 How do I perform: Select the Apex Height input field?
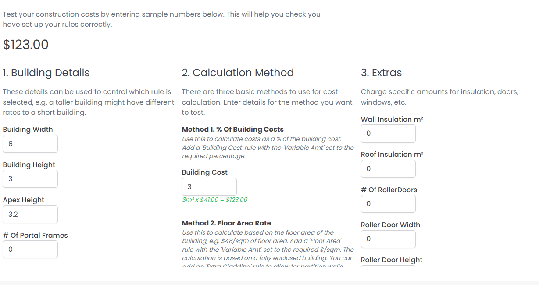[30, 215]
